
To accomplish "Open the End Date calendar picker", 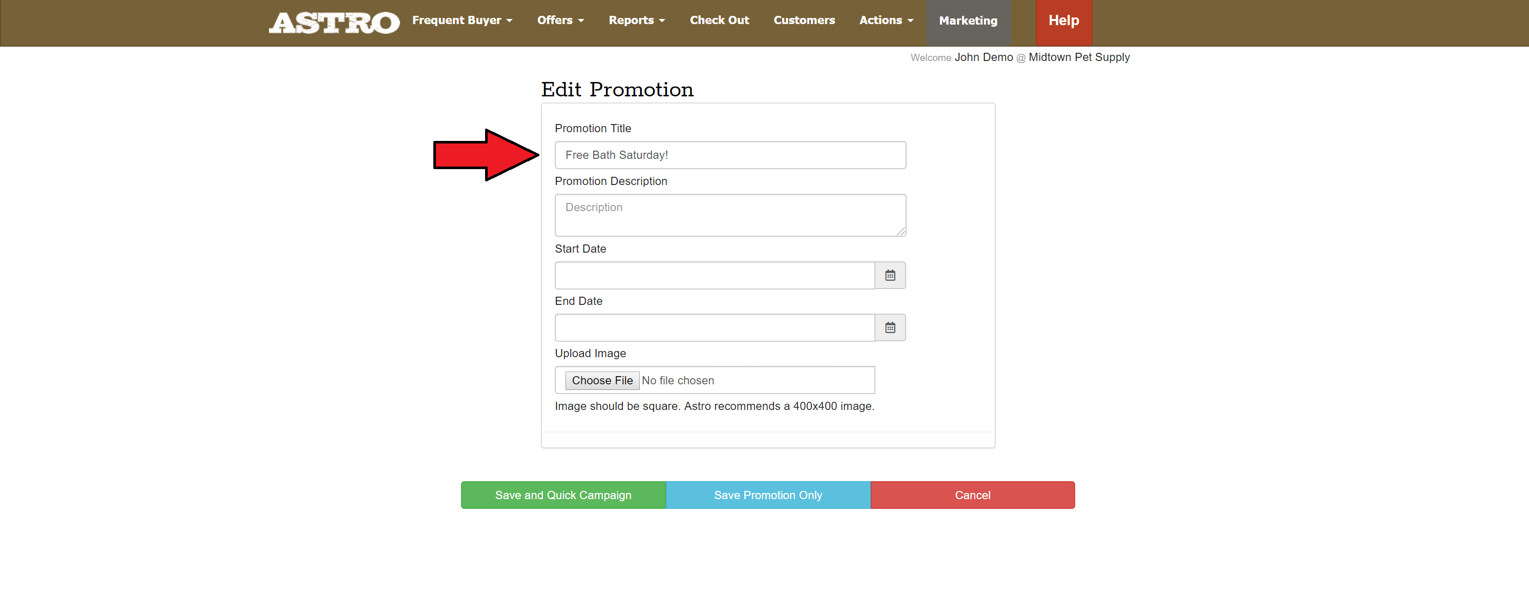I will click(x=890, y=327).
